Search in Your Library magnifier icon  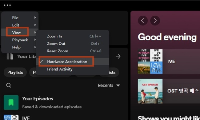click(8, 85)
